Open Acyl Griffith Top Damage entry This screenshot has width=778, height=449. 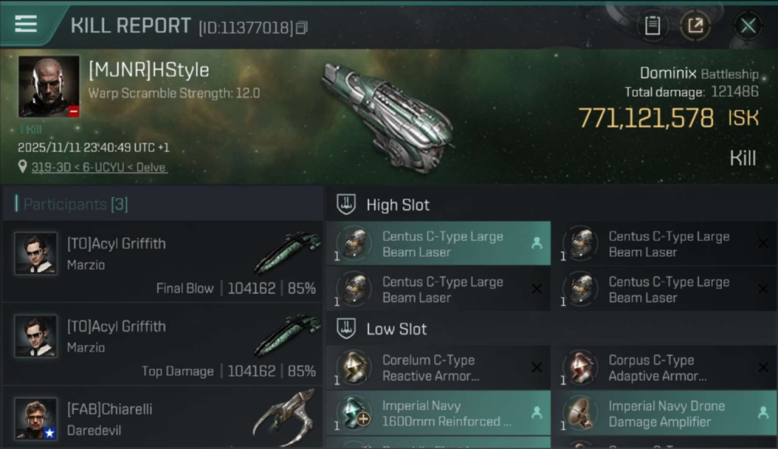(x=163, y=344)
